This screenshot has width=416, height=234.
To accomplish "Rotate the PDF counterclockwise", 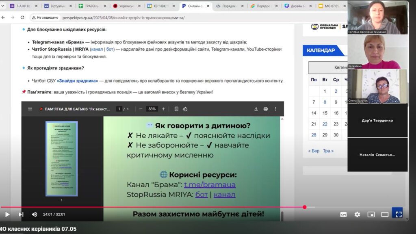I will click(185, 109).
